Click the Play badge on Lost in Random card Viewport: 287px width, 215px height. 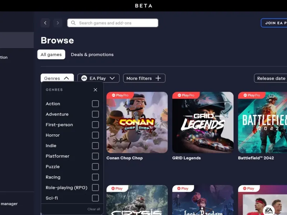point(183,188)
